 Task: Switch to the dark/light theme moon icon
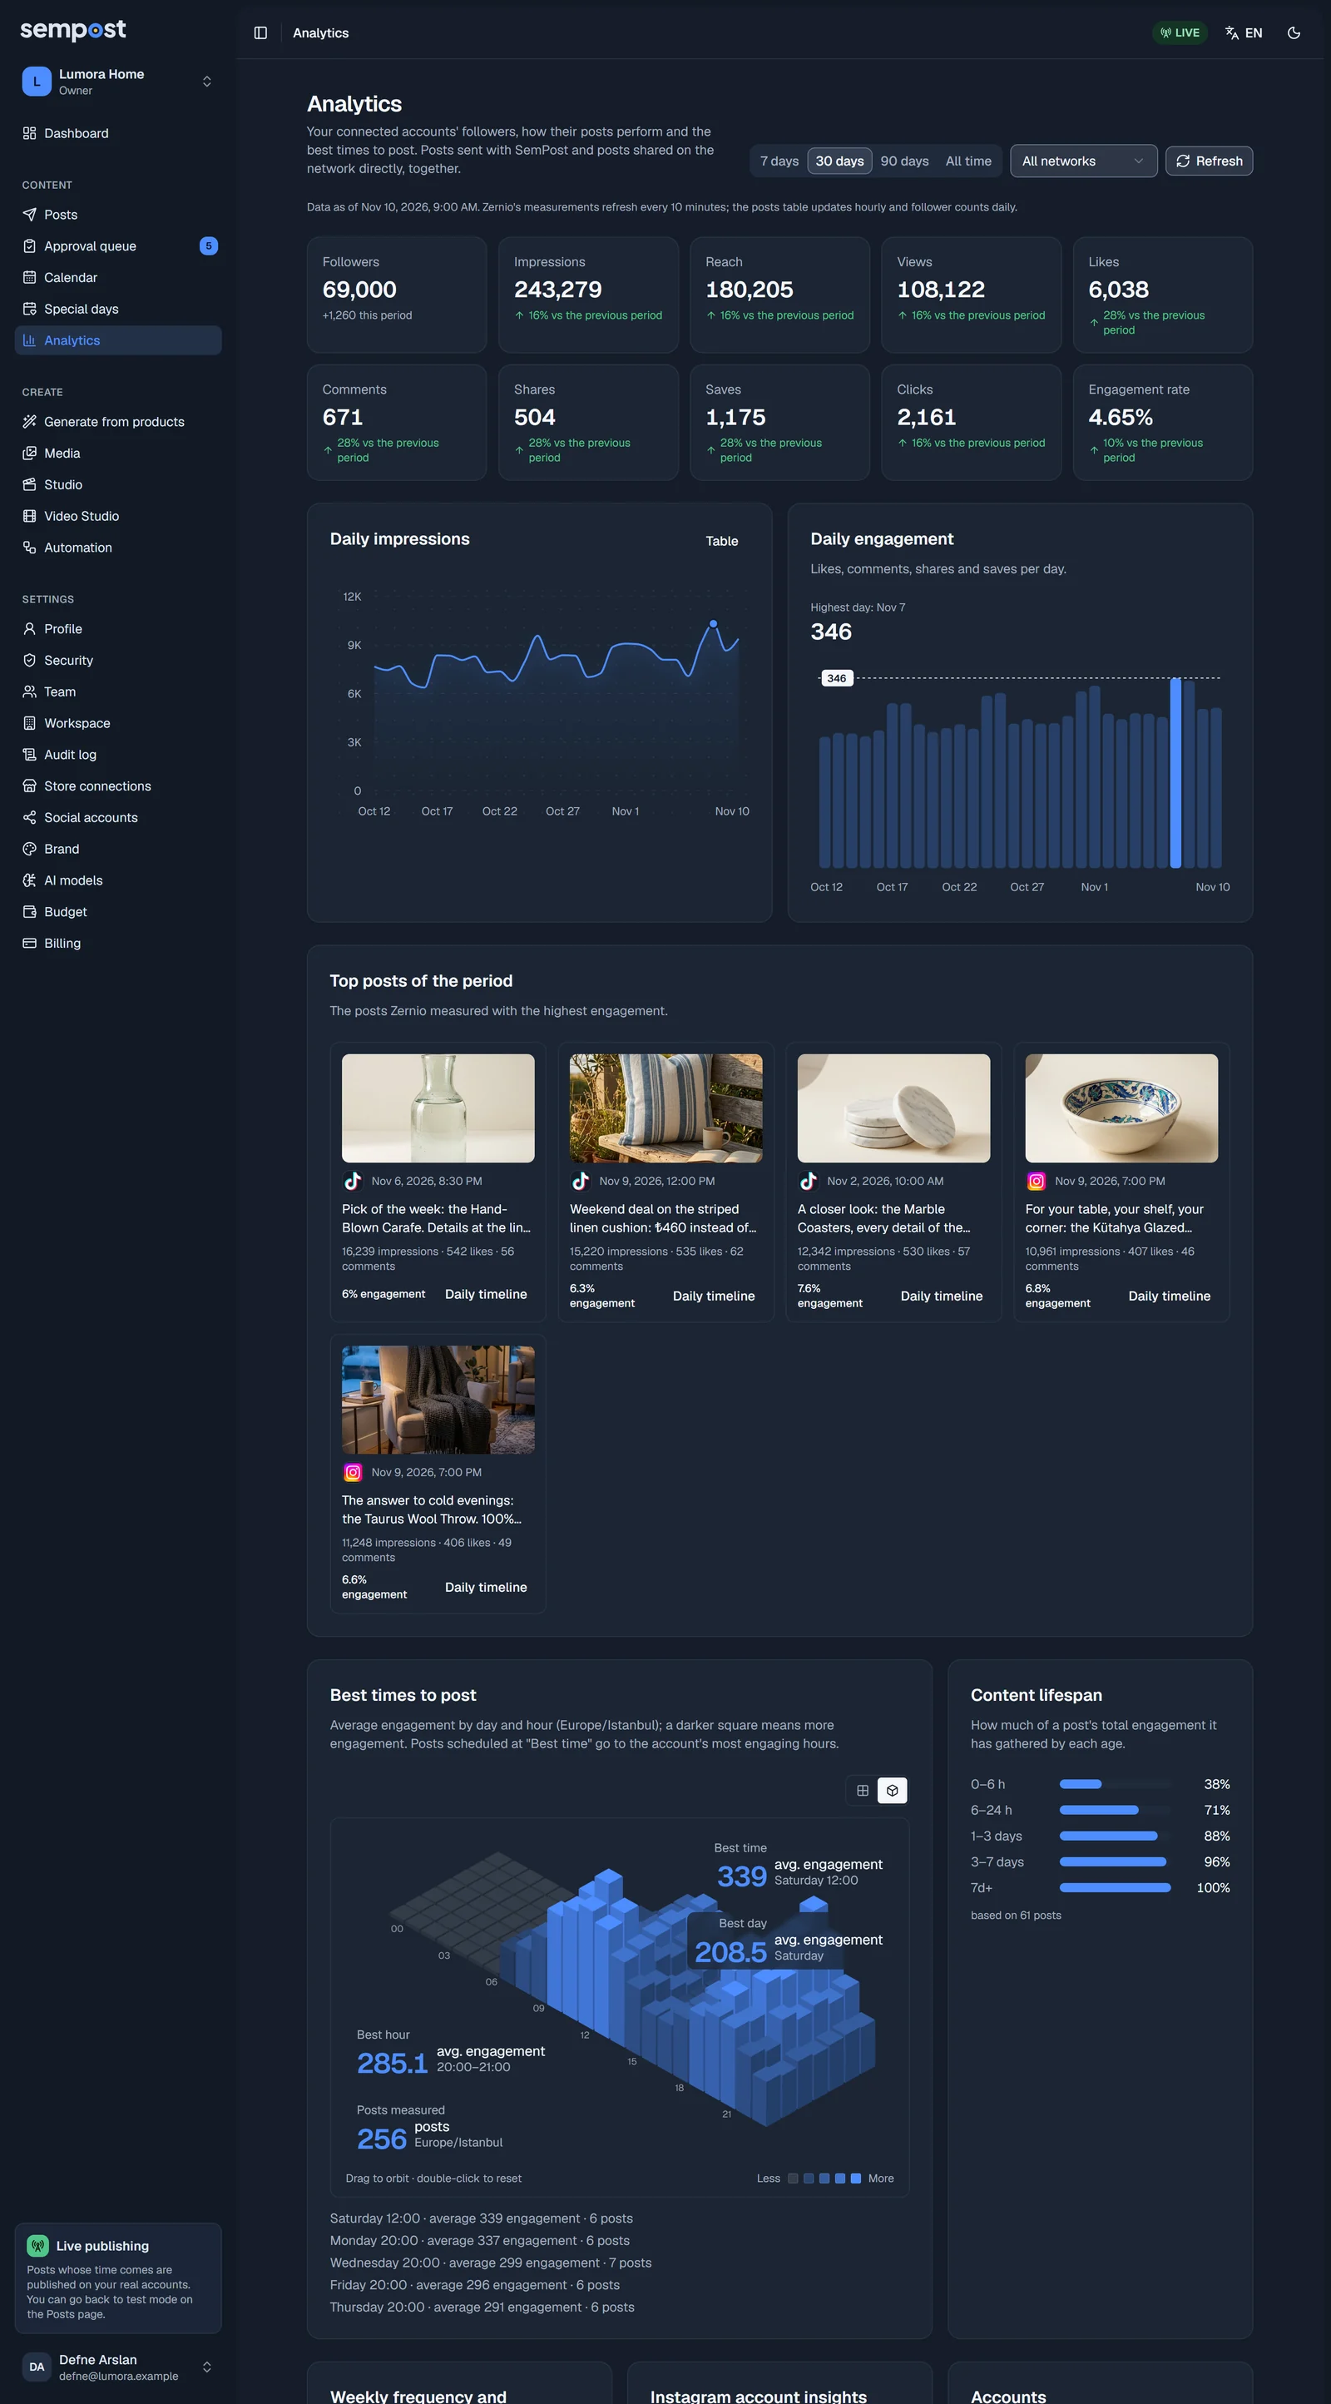pos(1293,32)
